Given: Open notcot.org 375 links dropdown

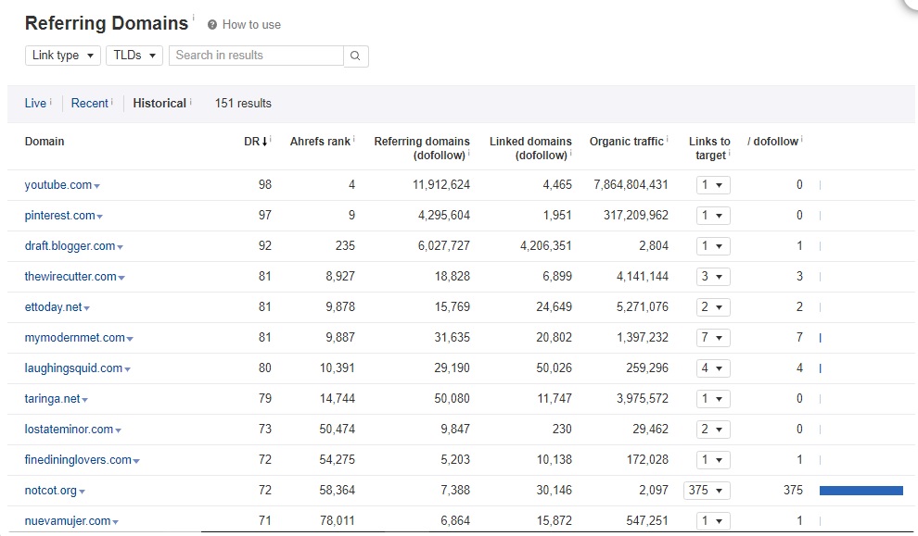Looking at the screenshot, I should (707, 491).
